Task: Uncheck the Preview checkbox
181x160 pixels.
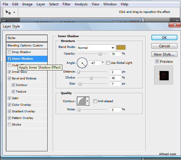Action: (x=157, y=61)
